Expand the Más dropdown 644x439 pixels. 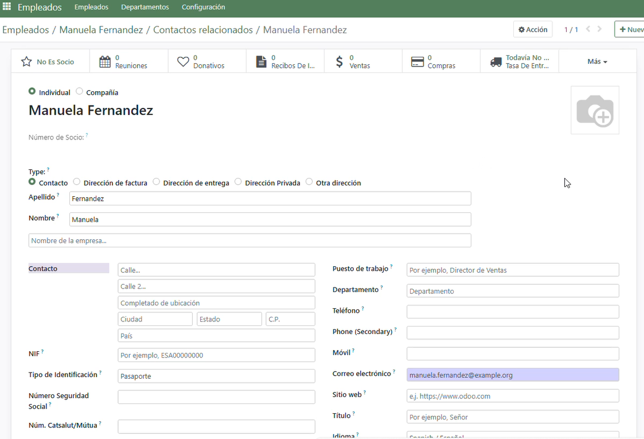point(597,61)
